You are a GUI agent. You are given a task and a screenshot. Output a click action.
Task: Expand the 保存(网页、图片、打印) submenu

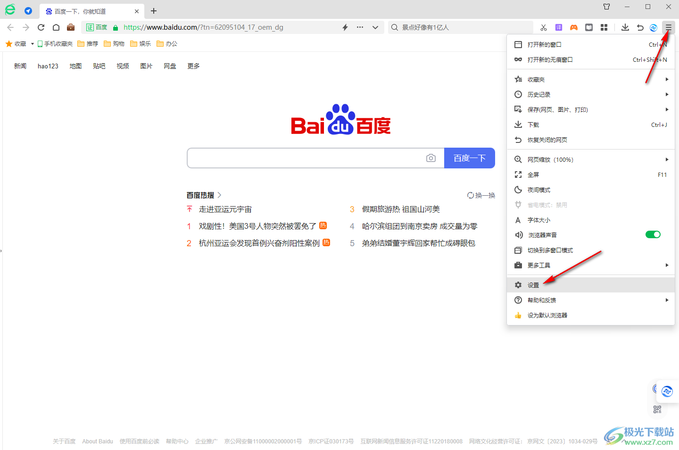[591, 109]
